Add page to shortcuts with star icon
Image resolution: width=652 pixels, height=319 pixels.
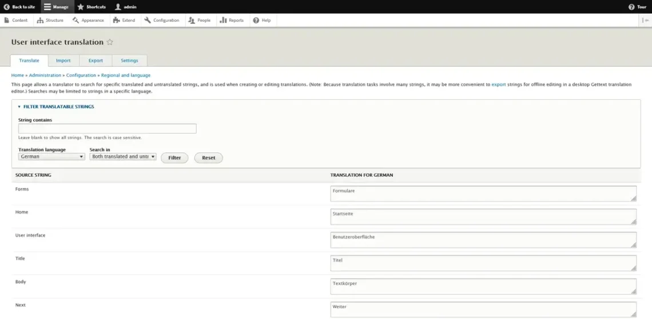click(x=110, y=42)
